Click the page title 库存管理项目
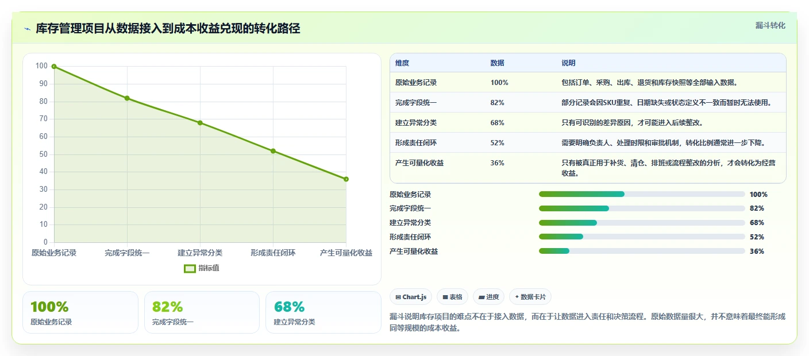Screen dimensions: 809x356 [x=168, y=29]
